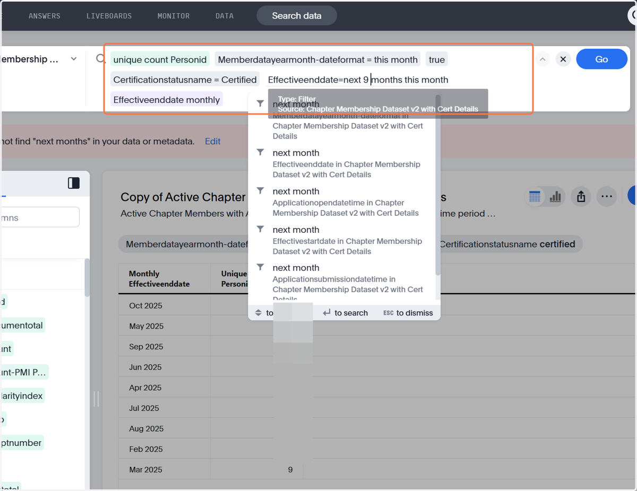
Task: Click the magnifier search icon
Action: click(101, 59)
